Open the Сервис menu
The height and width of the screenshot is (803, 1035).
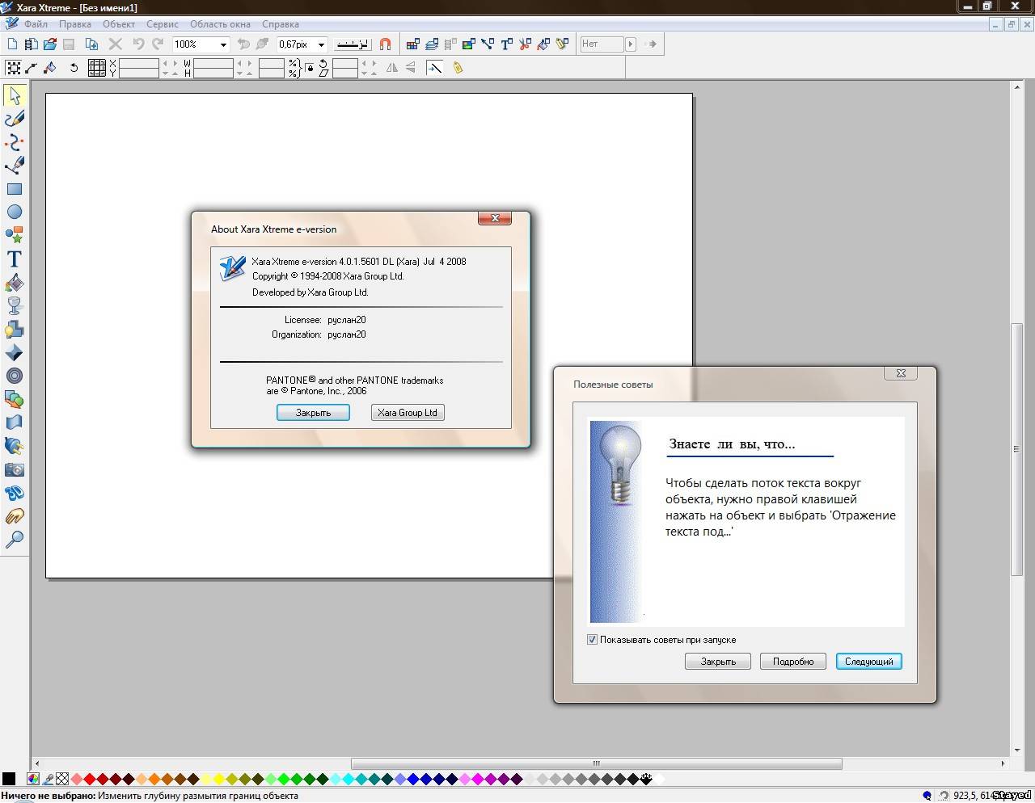(x=163, y=24)
